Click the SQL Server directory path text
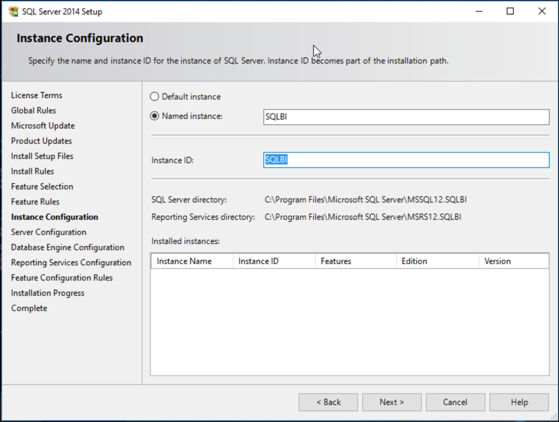Screen dimensions: 559x422 (365, 199)
